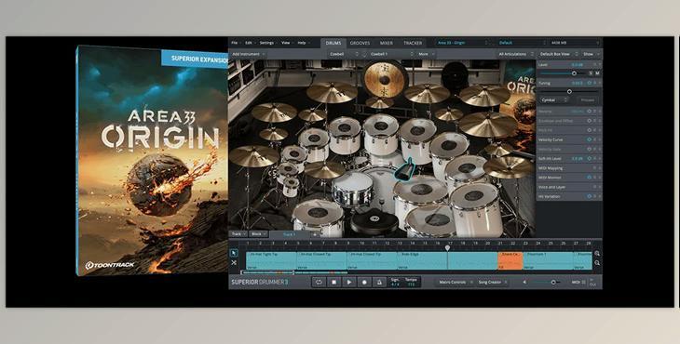Open the Block menu button
The height and width of the screenshot is (344, 680).
coord(258,234)
